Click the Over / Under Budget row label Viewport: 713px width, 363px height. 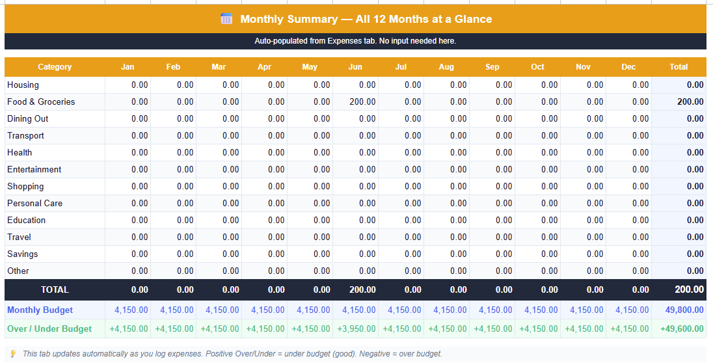[x=55, y=329]
